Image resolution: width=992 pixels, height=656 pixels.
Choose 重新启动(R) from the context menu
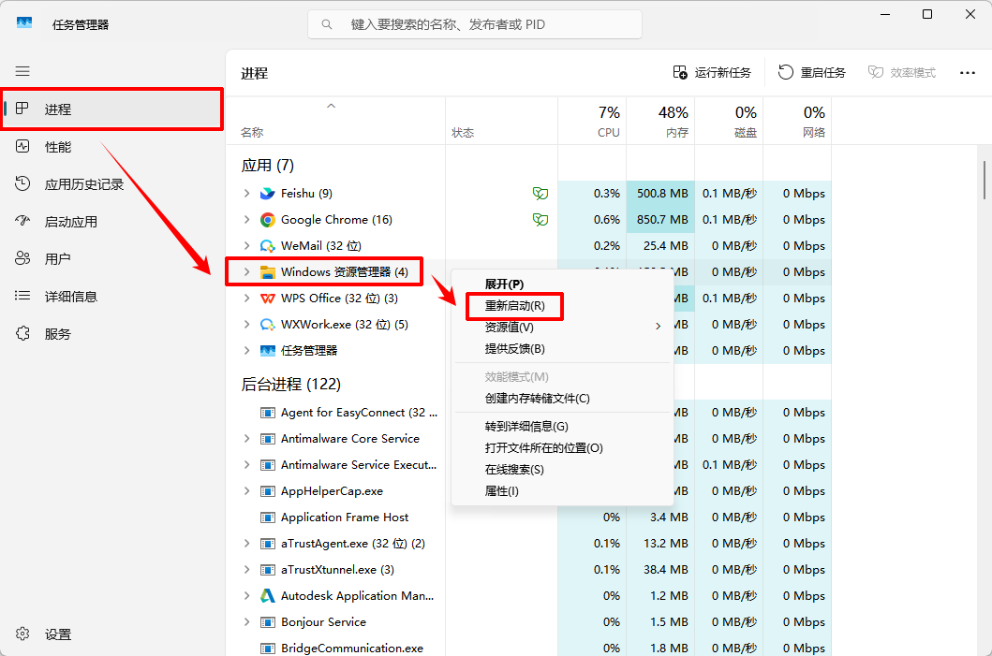click(x=515, y=306)
